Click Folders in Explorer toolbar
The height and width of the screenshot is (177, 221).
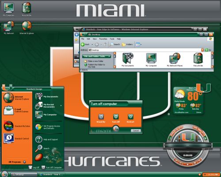pos(127,44)
